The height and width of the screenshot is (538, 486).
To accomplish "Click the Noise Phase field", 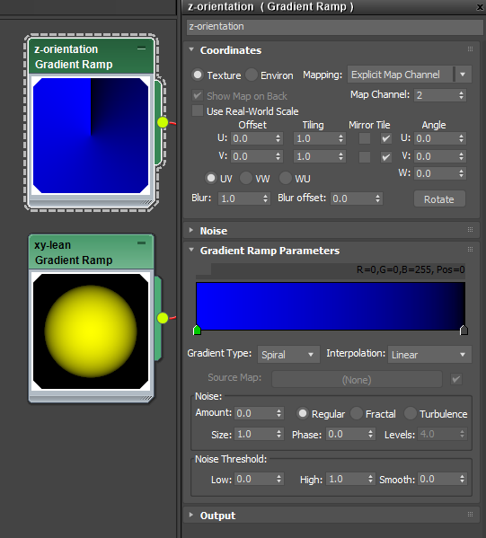I will coord(347,434).
